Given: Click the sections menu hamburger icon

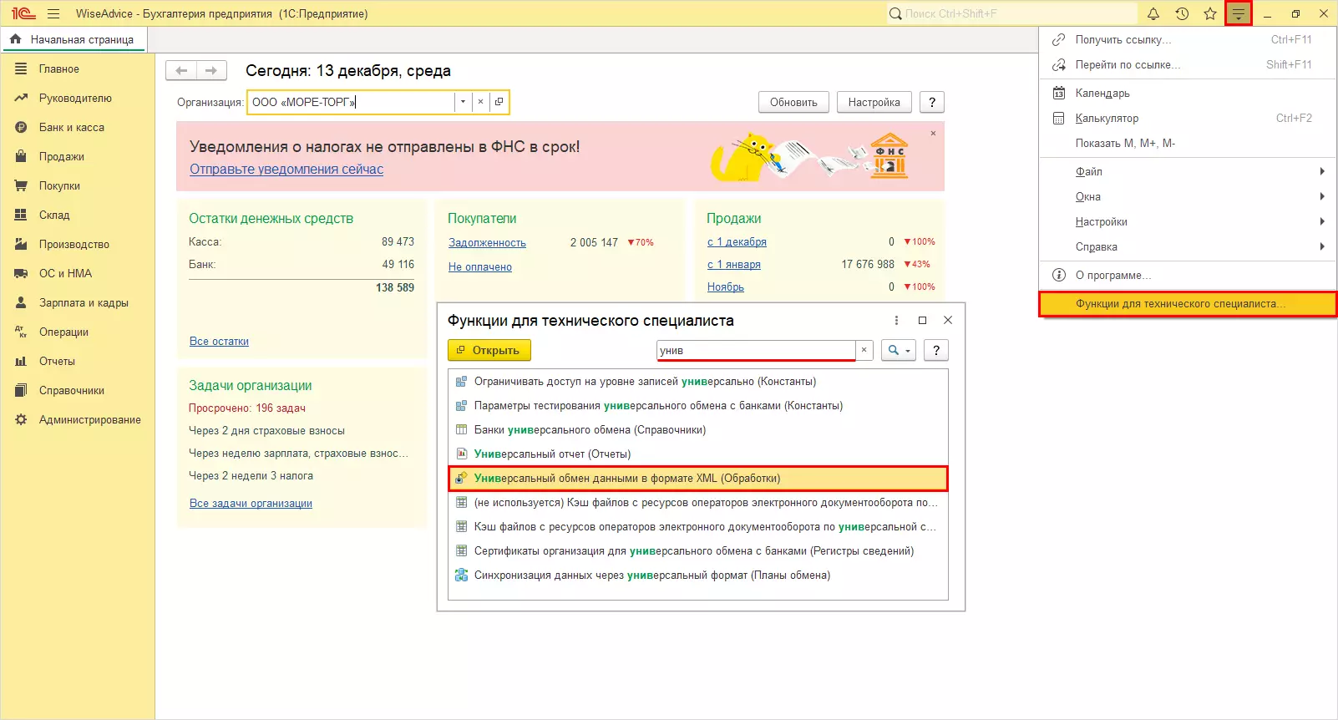Looking at the screenshot, I should coord(53,13).
